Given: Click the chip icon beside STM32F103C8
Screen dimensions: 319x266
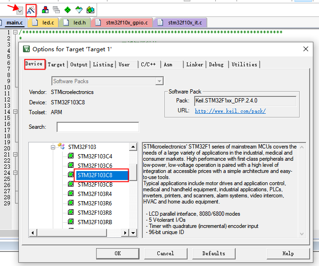Looking at the screenshot, I should pyautogui.click(x=71, y=174).
